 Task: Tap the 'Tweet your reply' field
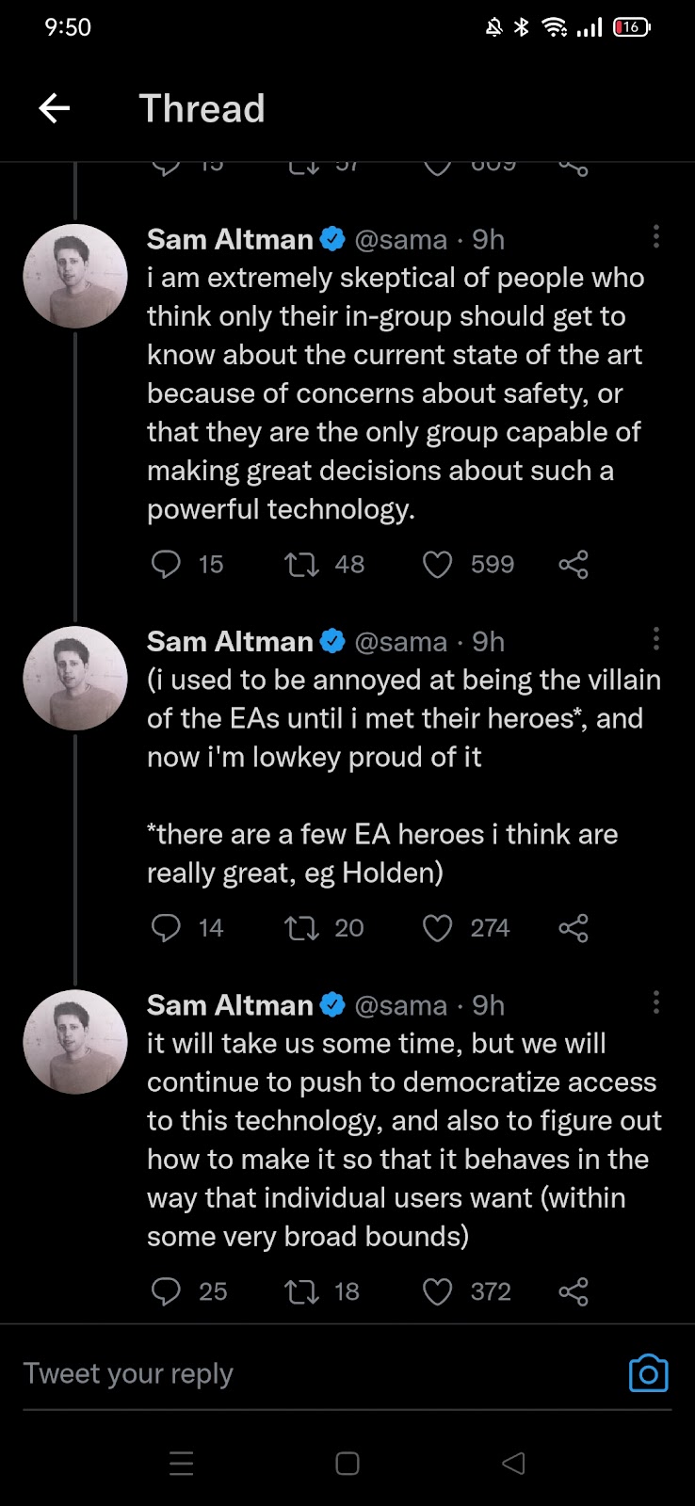(x=283, y=1374)
